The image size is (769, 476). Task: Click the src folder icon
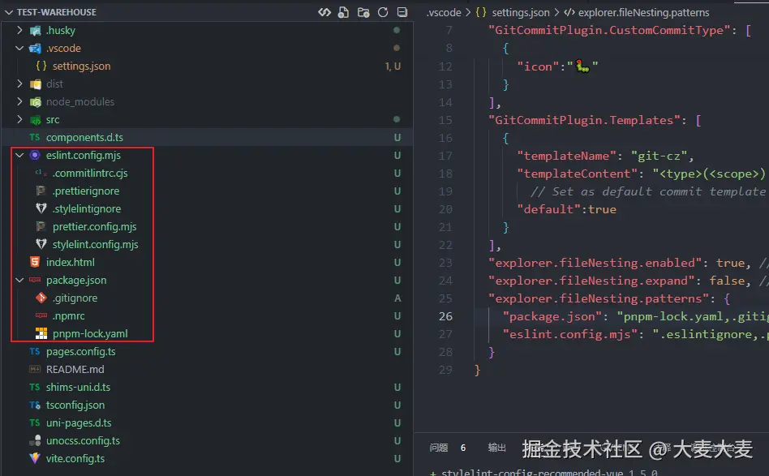(36, 120)
